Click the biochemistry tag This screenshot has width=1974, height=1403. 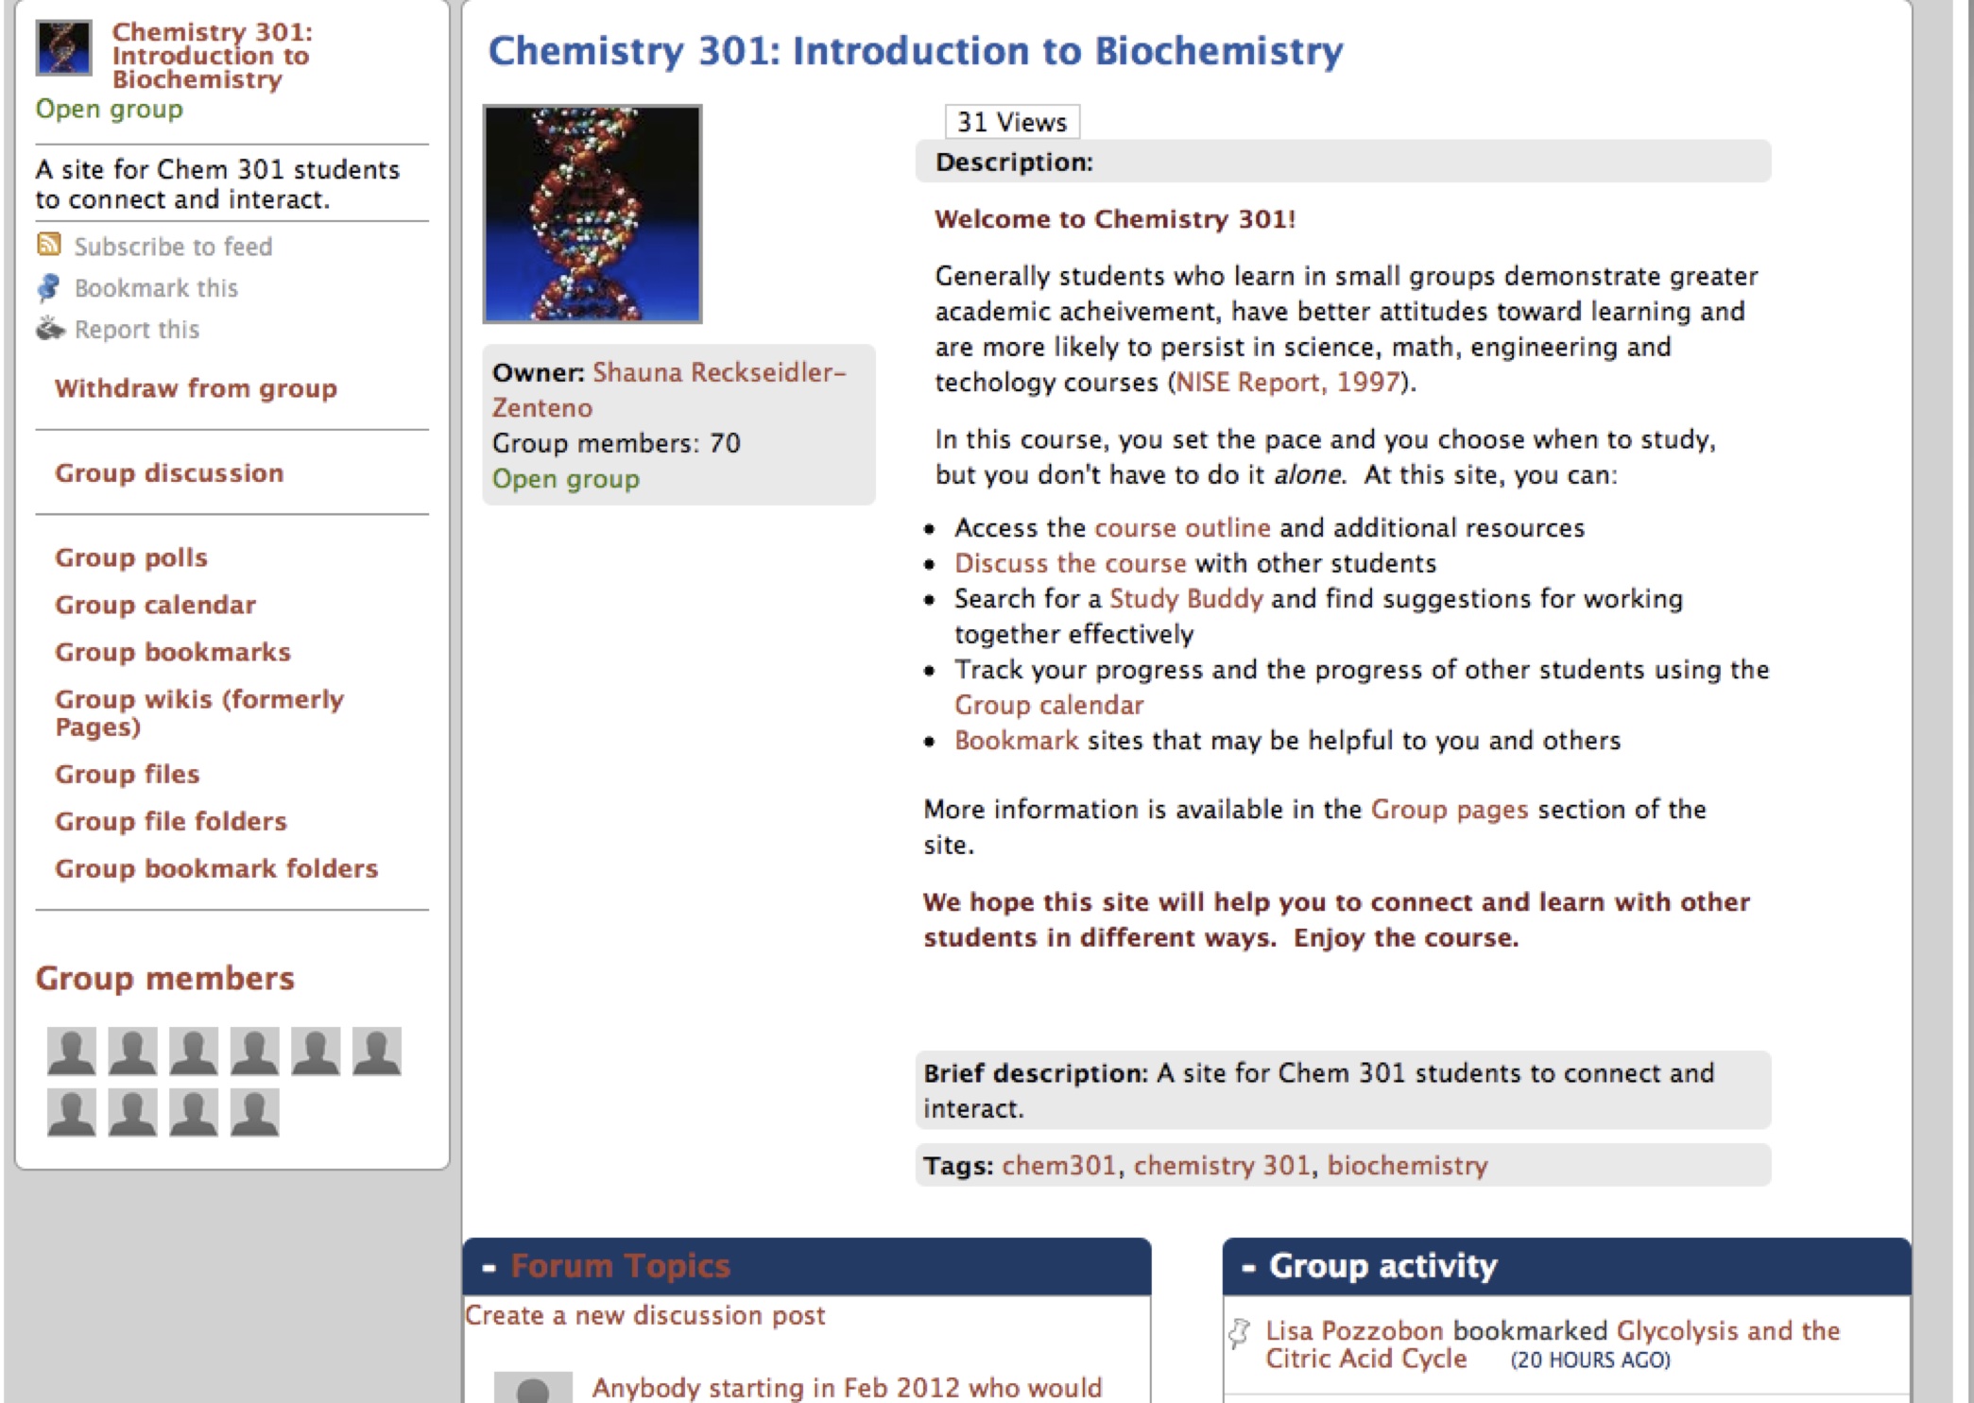(x=1407, y=1165)
